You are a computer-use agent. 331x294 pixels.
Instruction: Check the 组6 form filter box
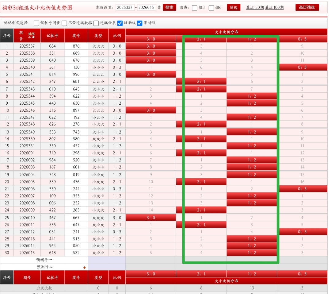coord(211,8)
